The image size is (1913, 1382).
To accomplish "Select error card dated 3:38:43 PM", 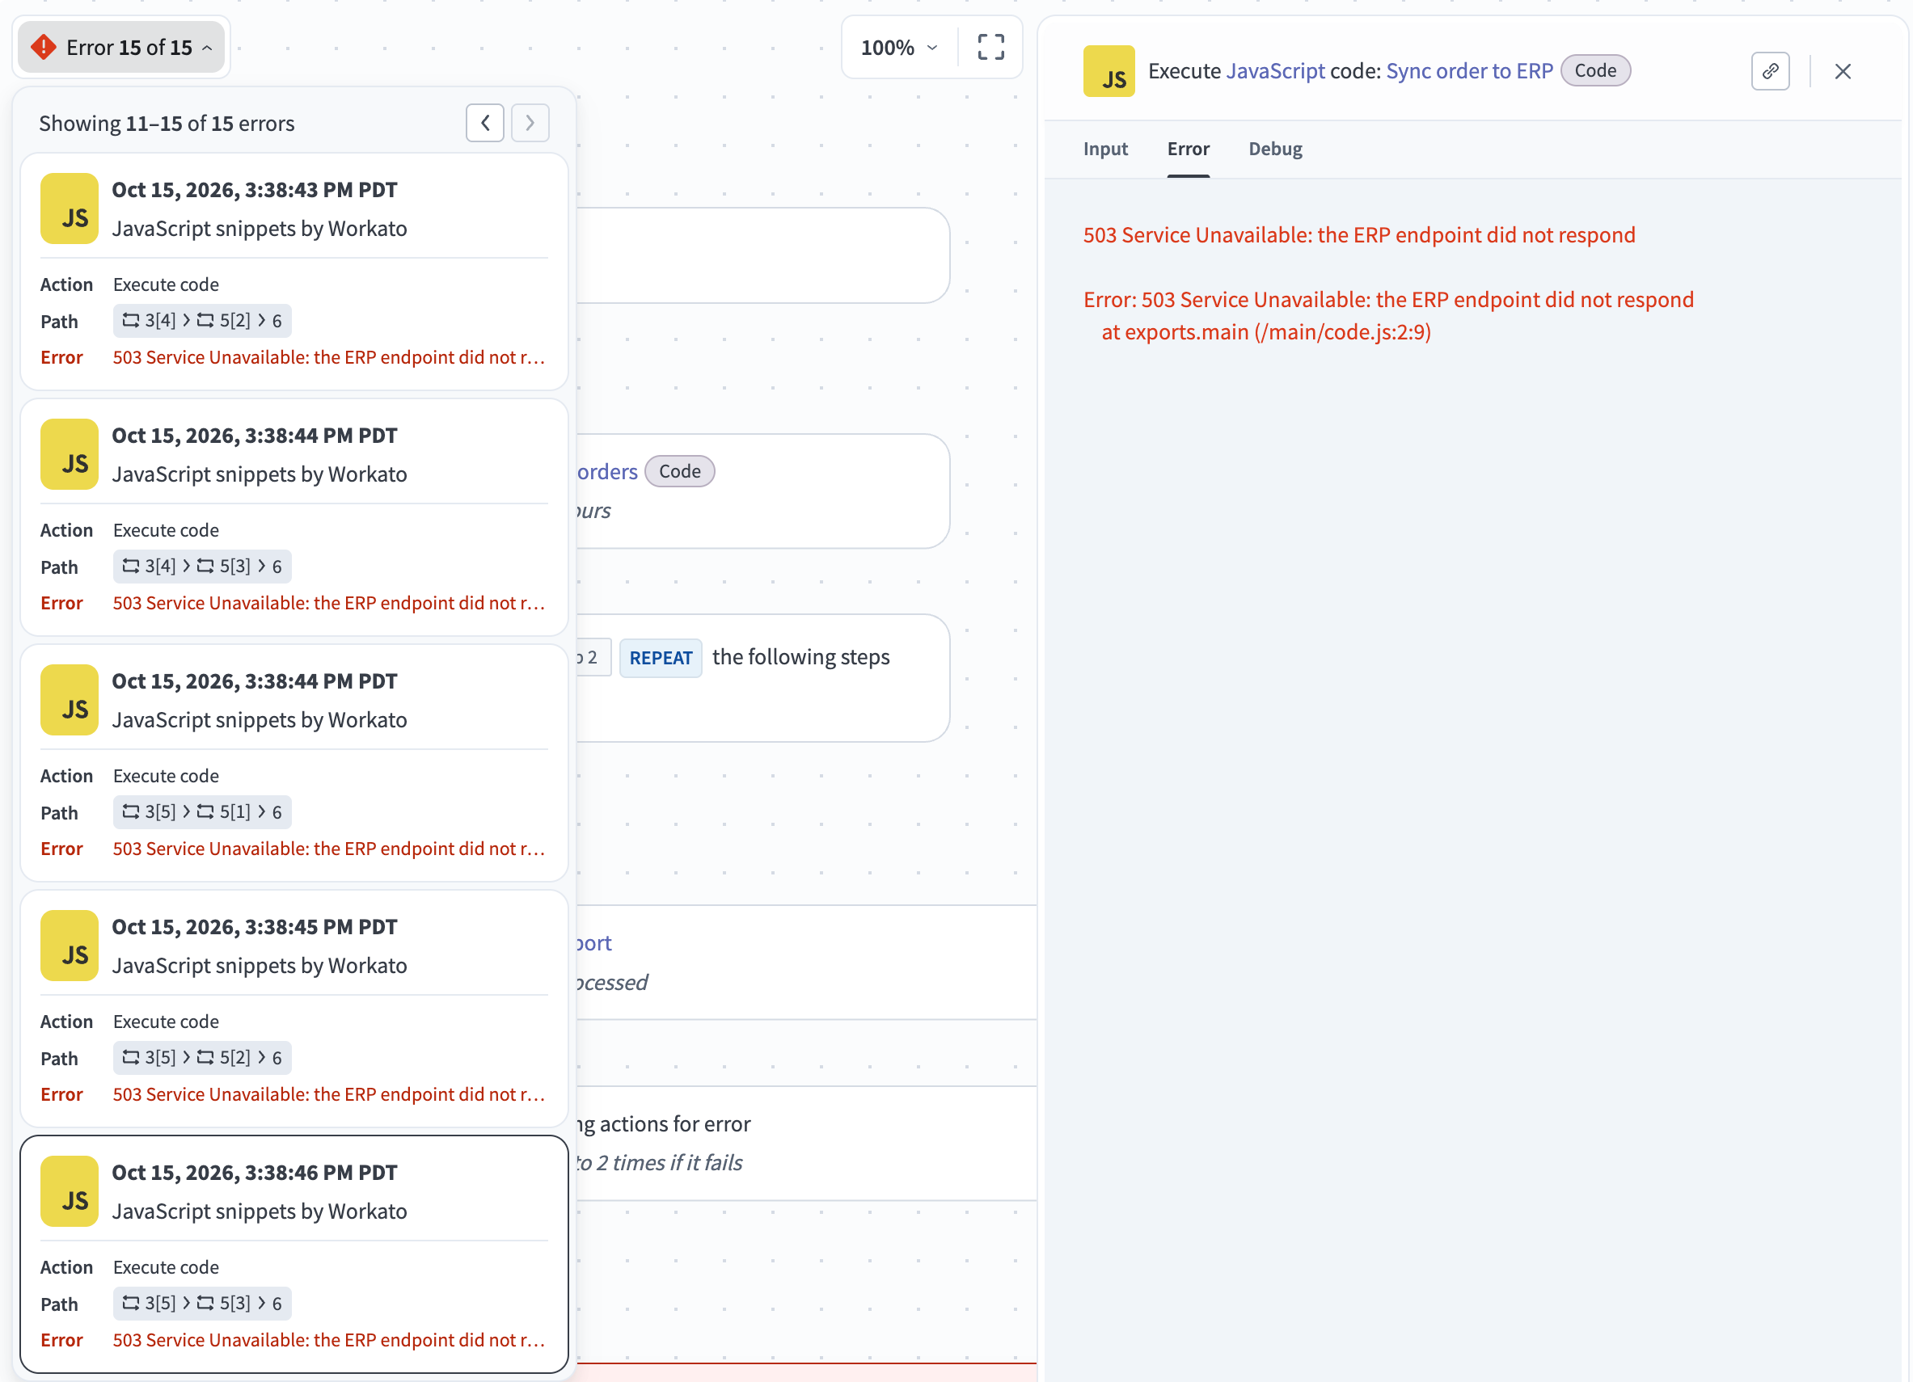I will (x=293, y=272).
